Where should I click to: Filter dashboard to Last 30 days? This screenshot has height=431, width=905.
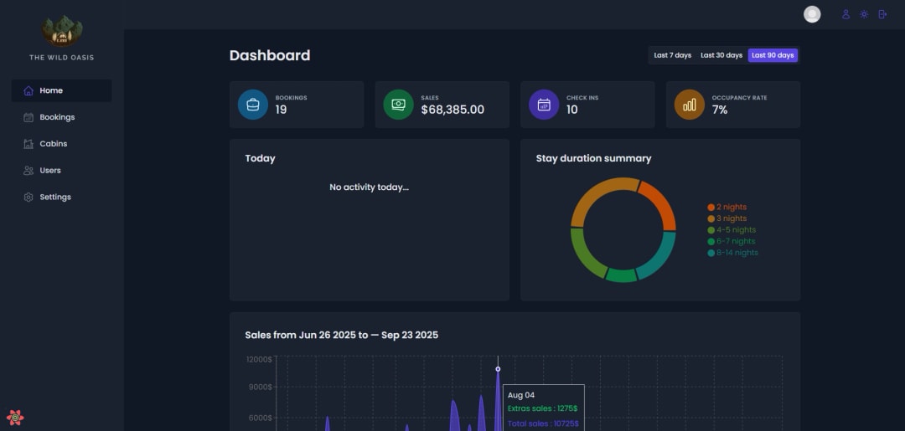(721, 55)
